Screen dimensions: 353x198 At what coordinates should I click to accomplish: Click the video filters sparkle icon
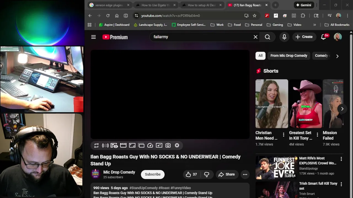[159, 145]
